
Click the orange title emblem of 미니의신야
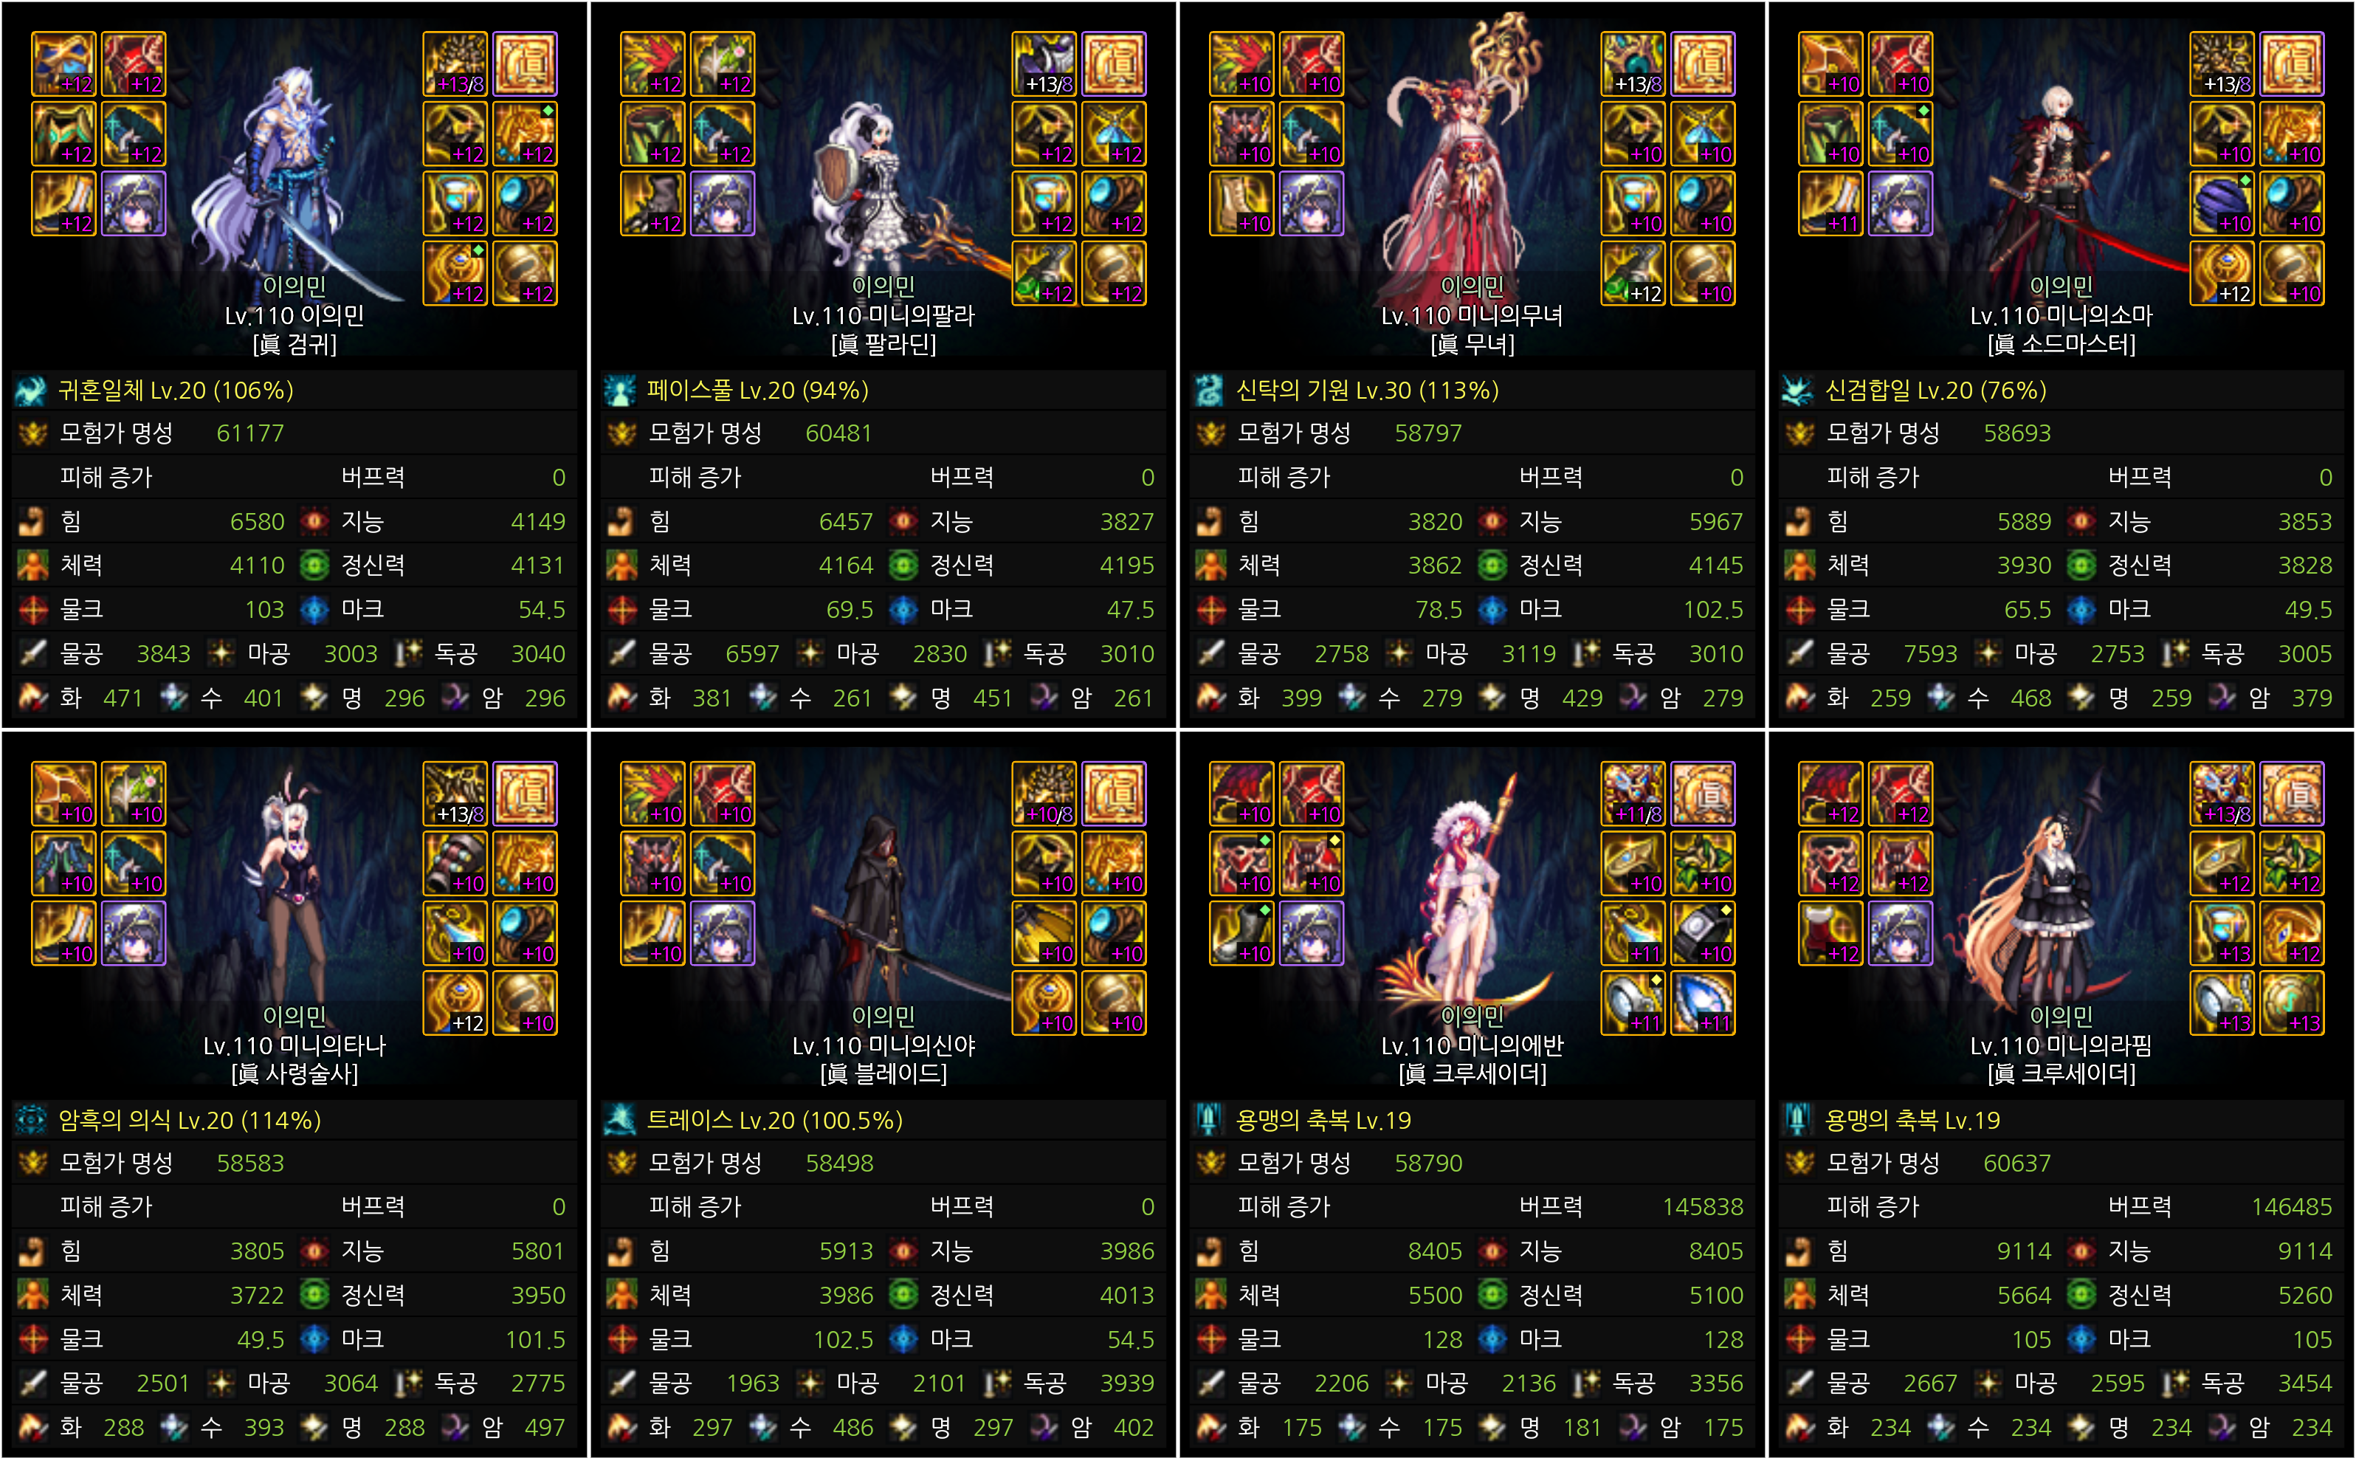point(1115,794)
